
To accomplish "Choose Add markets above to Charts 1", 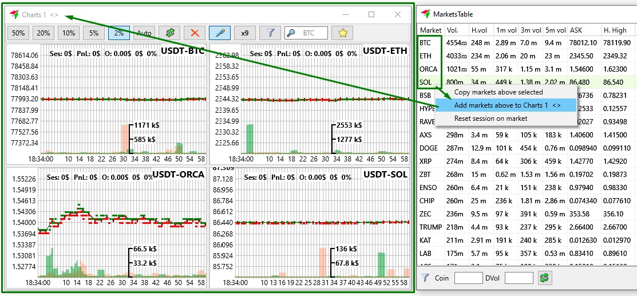I will tap(507, 105).
